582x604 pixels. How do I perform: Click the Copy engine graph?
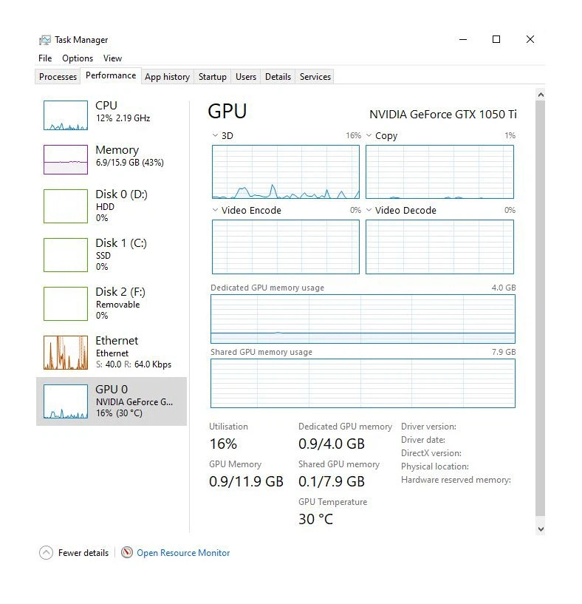tap(439, 172)
